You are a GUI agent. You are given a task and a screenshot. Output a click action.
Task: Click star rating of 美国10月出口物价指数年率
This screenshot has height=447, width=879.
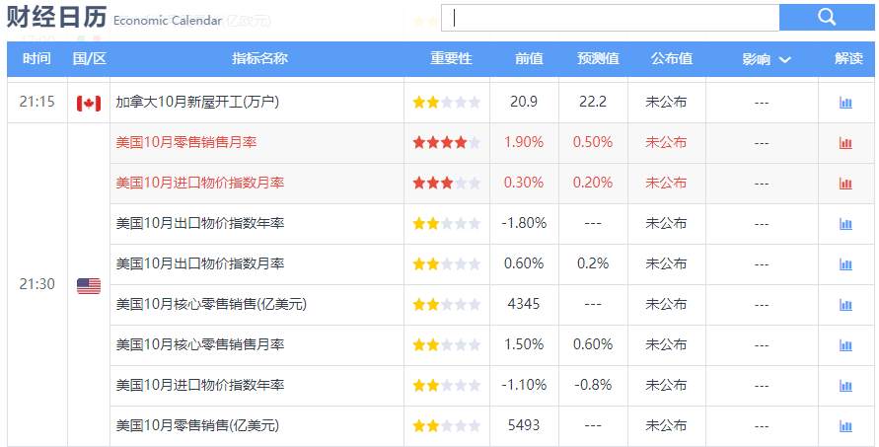447,224
